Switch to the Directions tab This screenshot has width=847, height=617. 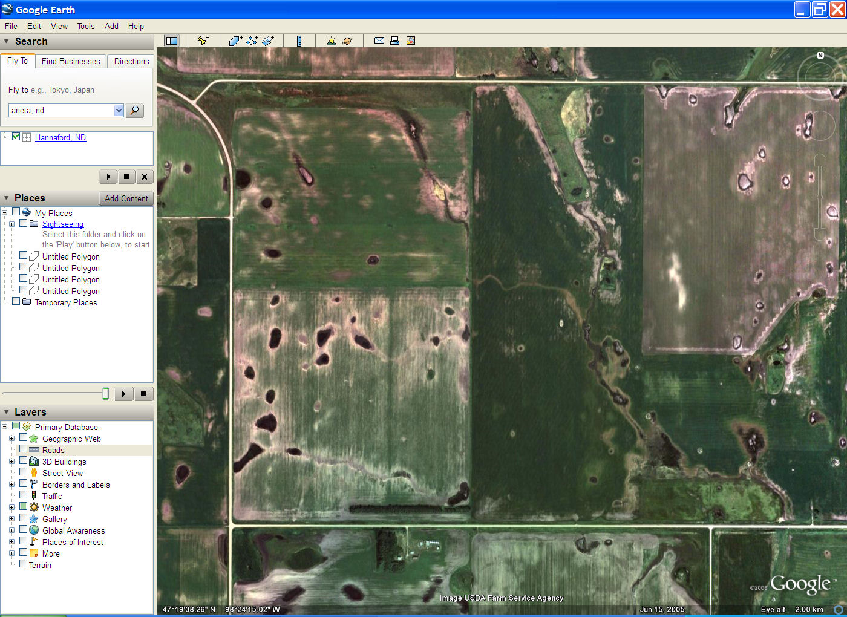coord(131,61)
